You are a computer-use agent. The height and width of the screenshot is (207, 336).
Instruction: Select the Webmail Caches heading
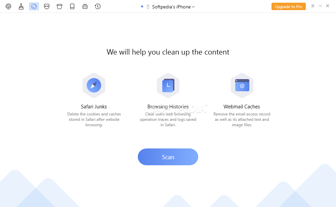tap(242, 106)
